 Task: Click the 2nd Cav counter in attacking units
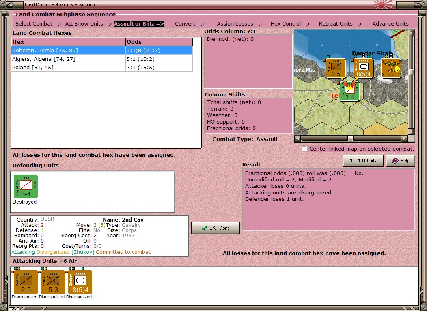click(26, 282)
